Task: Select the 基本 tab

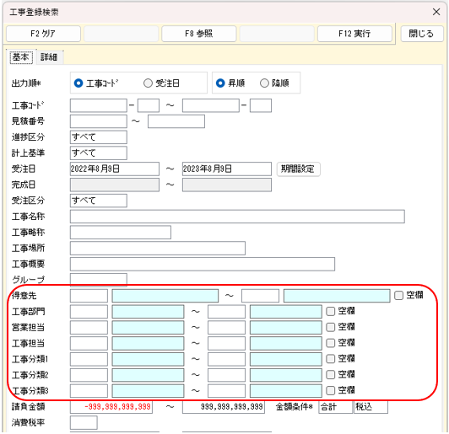Action: (21, 57)
